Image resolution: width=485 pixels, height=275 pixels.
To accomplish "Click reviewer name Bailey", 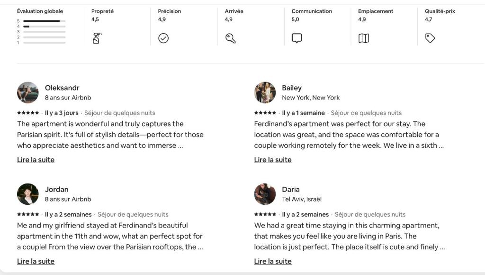I will coord(292,88).
